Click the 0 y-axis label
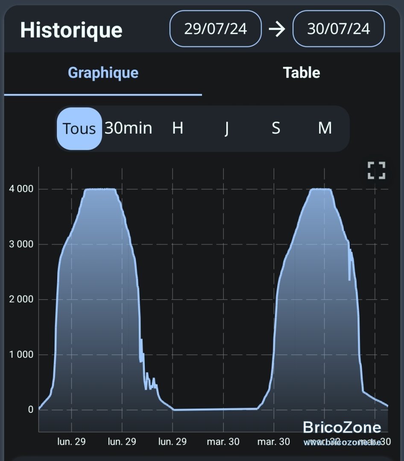 [31, 410]
